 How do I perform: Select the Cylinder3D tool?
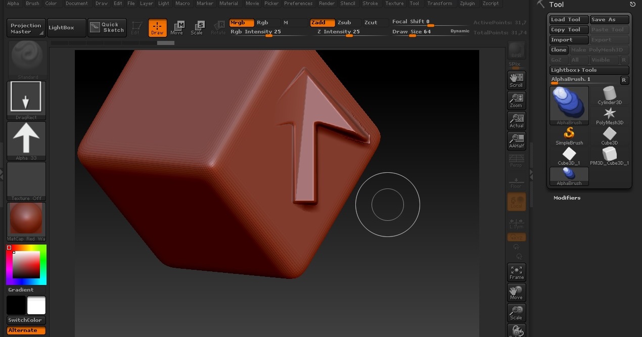point(610,95)
